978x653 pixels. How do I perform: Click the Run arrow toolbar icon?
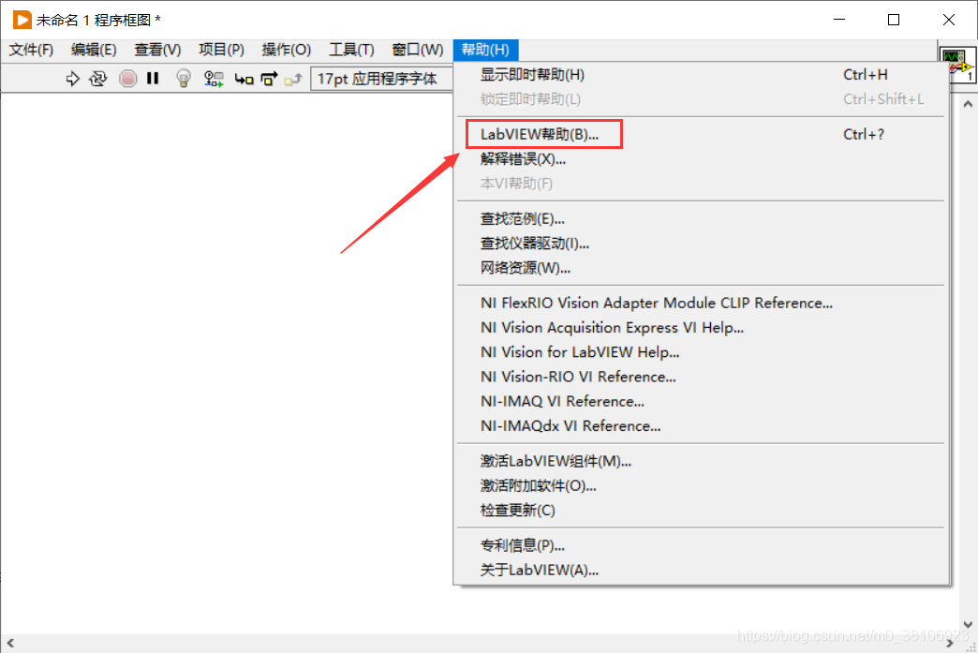72,79
